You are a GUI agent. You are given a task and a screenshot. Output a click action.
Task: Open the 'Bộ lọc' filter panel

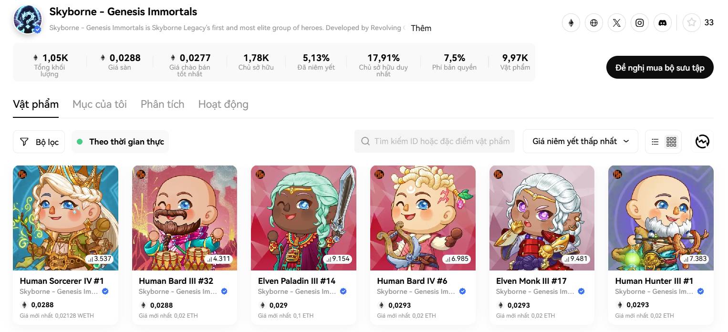[x=39, y=142]
